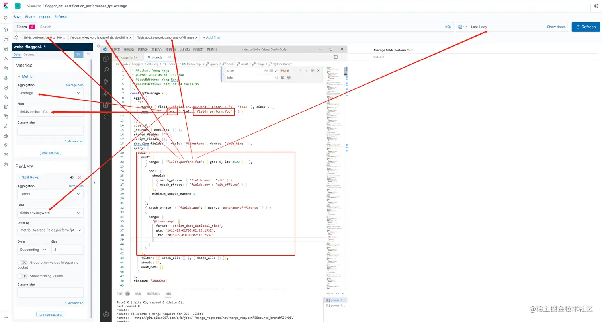Open the Visualize chart icon in sidebar

[6, 39]
